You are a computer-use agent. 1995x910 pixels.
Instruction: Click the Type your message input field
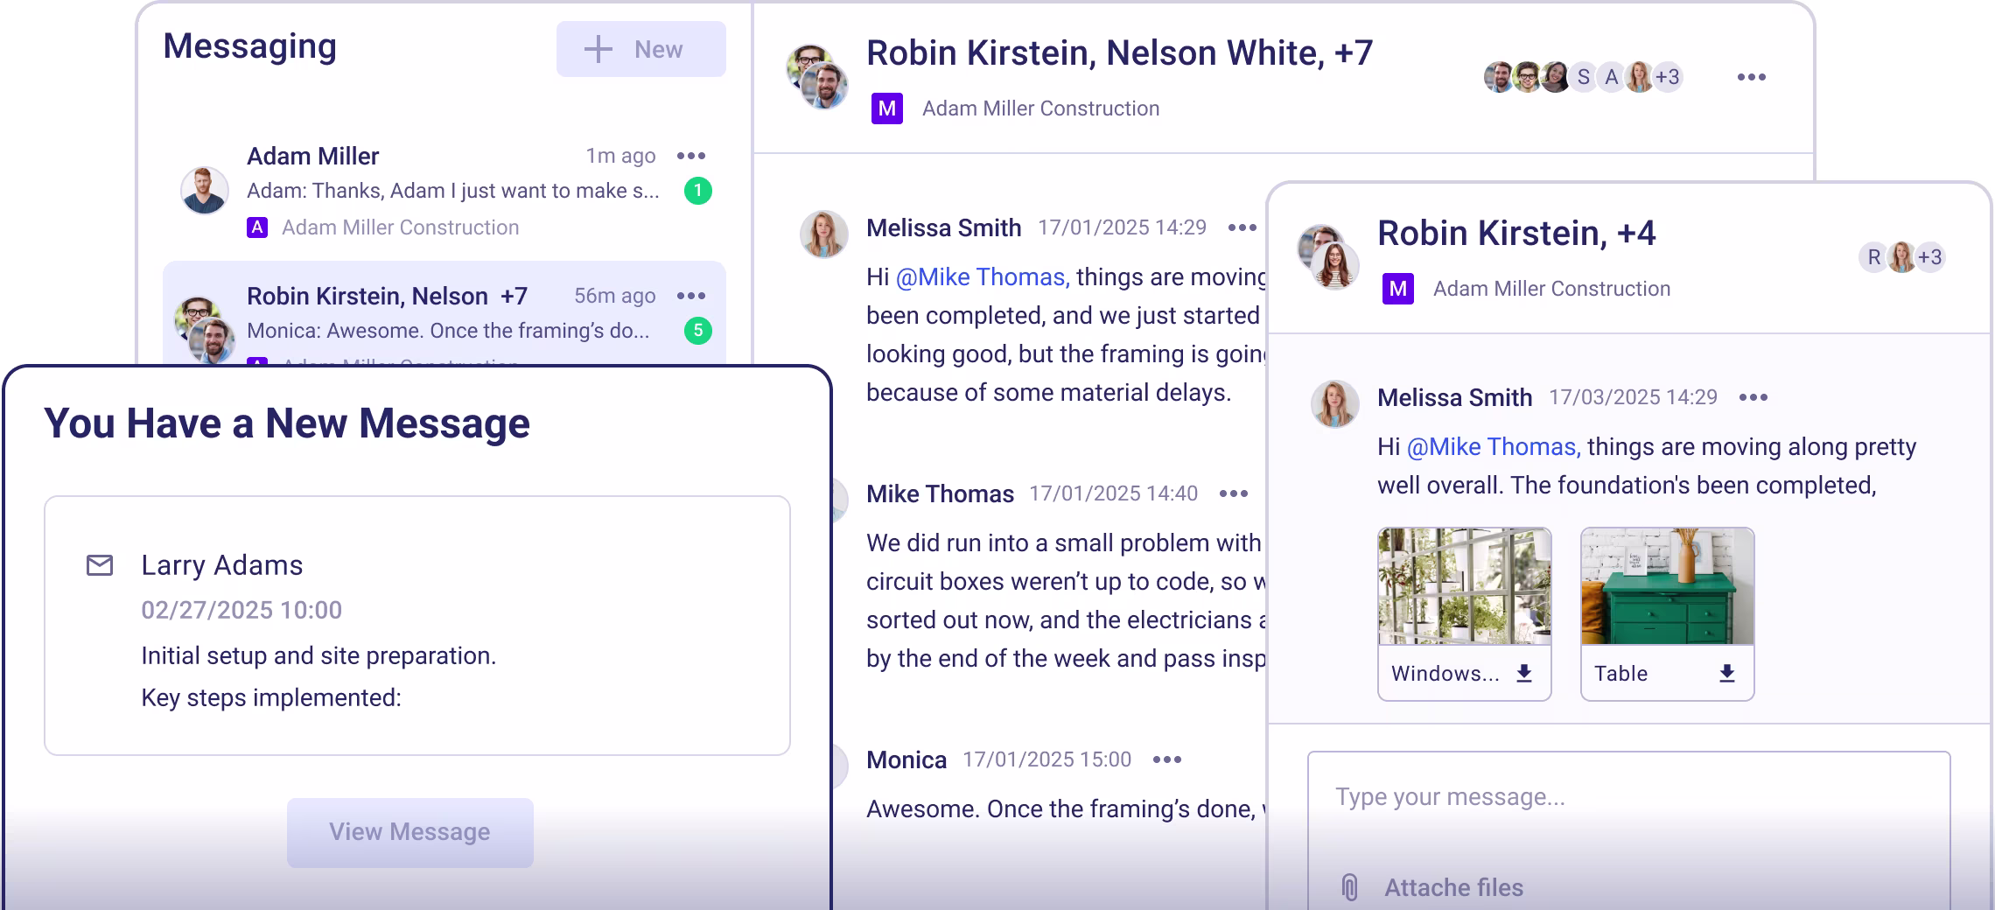tap(1628, 798)
